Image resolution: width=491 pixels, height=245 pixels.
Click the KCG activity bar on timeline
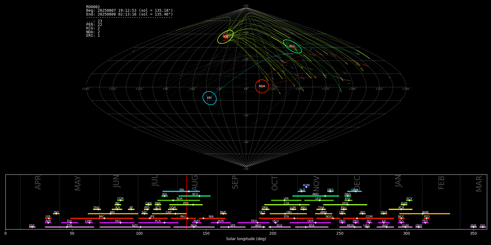coord(194,196)
